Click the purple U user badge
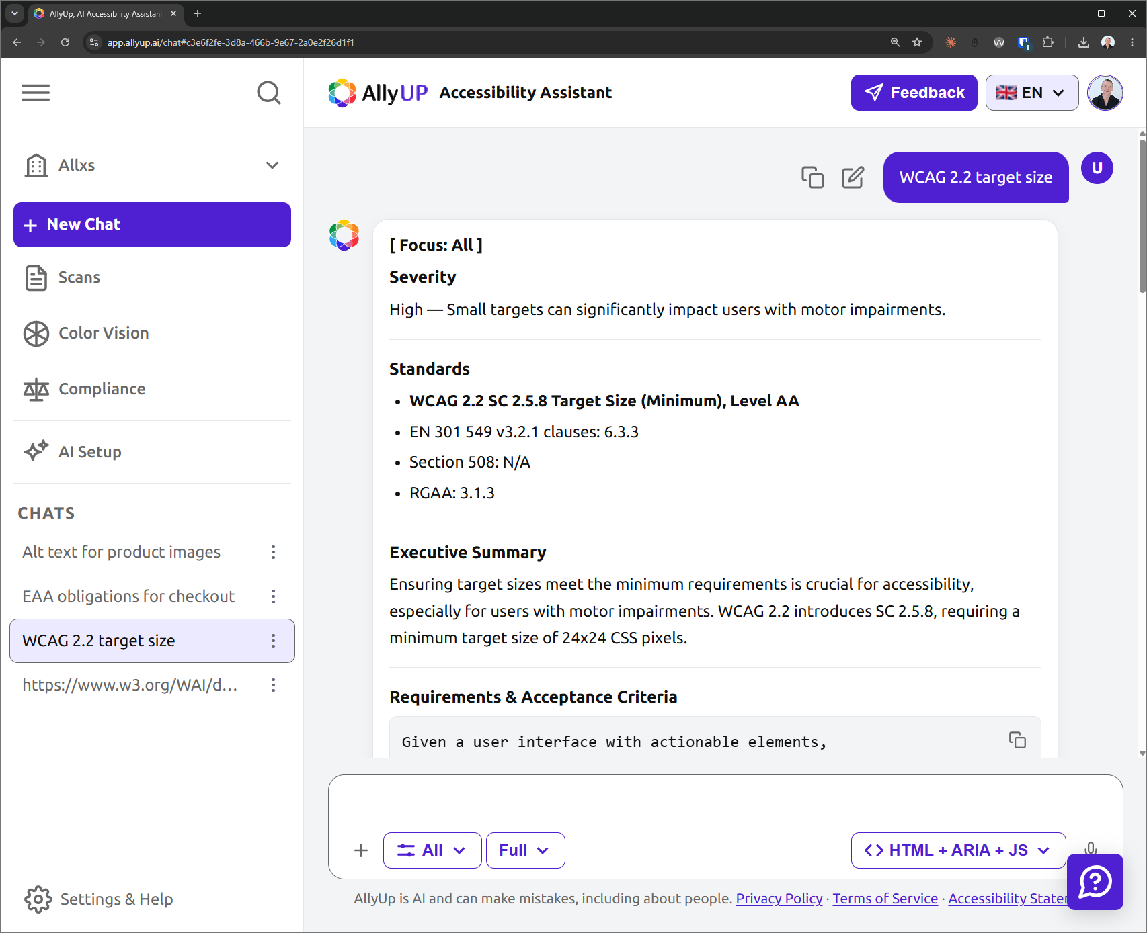Screen dimensions: 1147x933 [1097, 168]
